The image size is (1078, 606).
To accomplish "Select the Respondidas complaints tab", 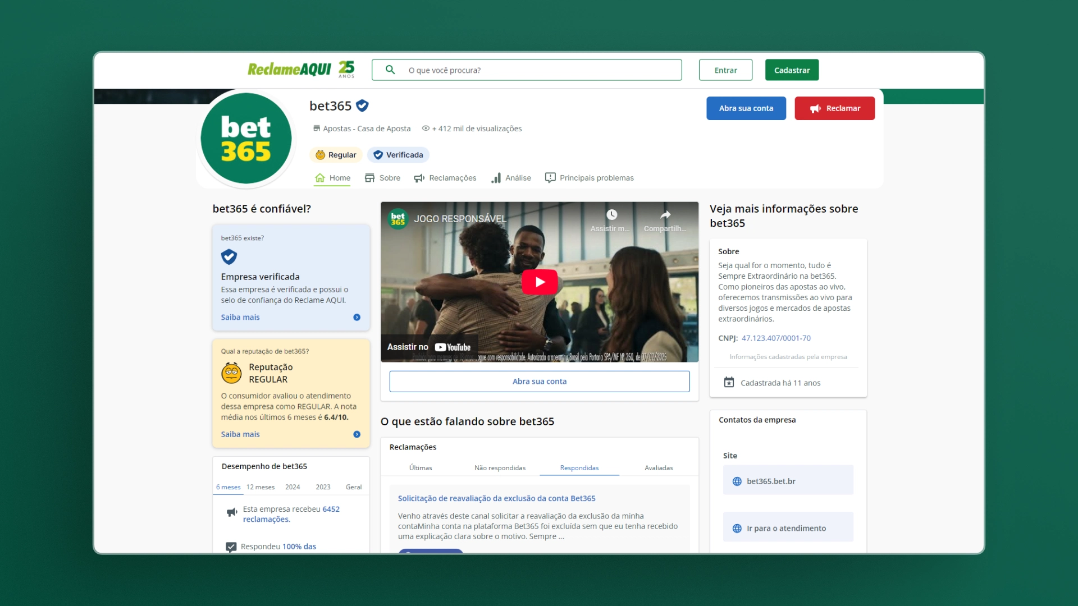I will click(x=579, y=468).
